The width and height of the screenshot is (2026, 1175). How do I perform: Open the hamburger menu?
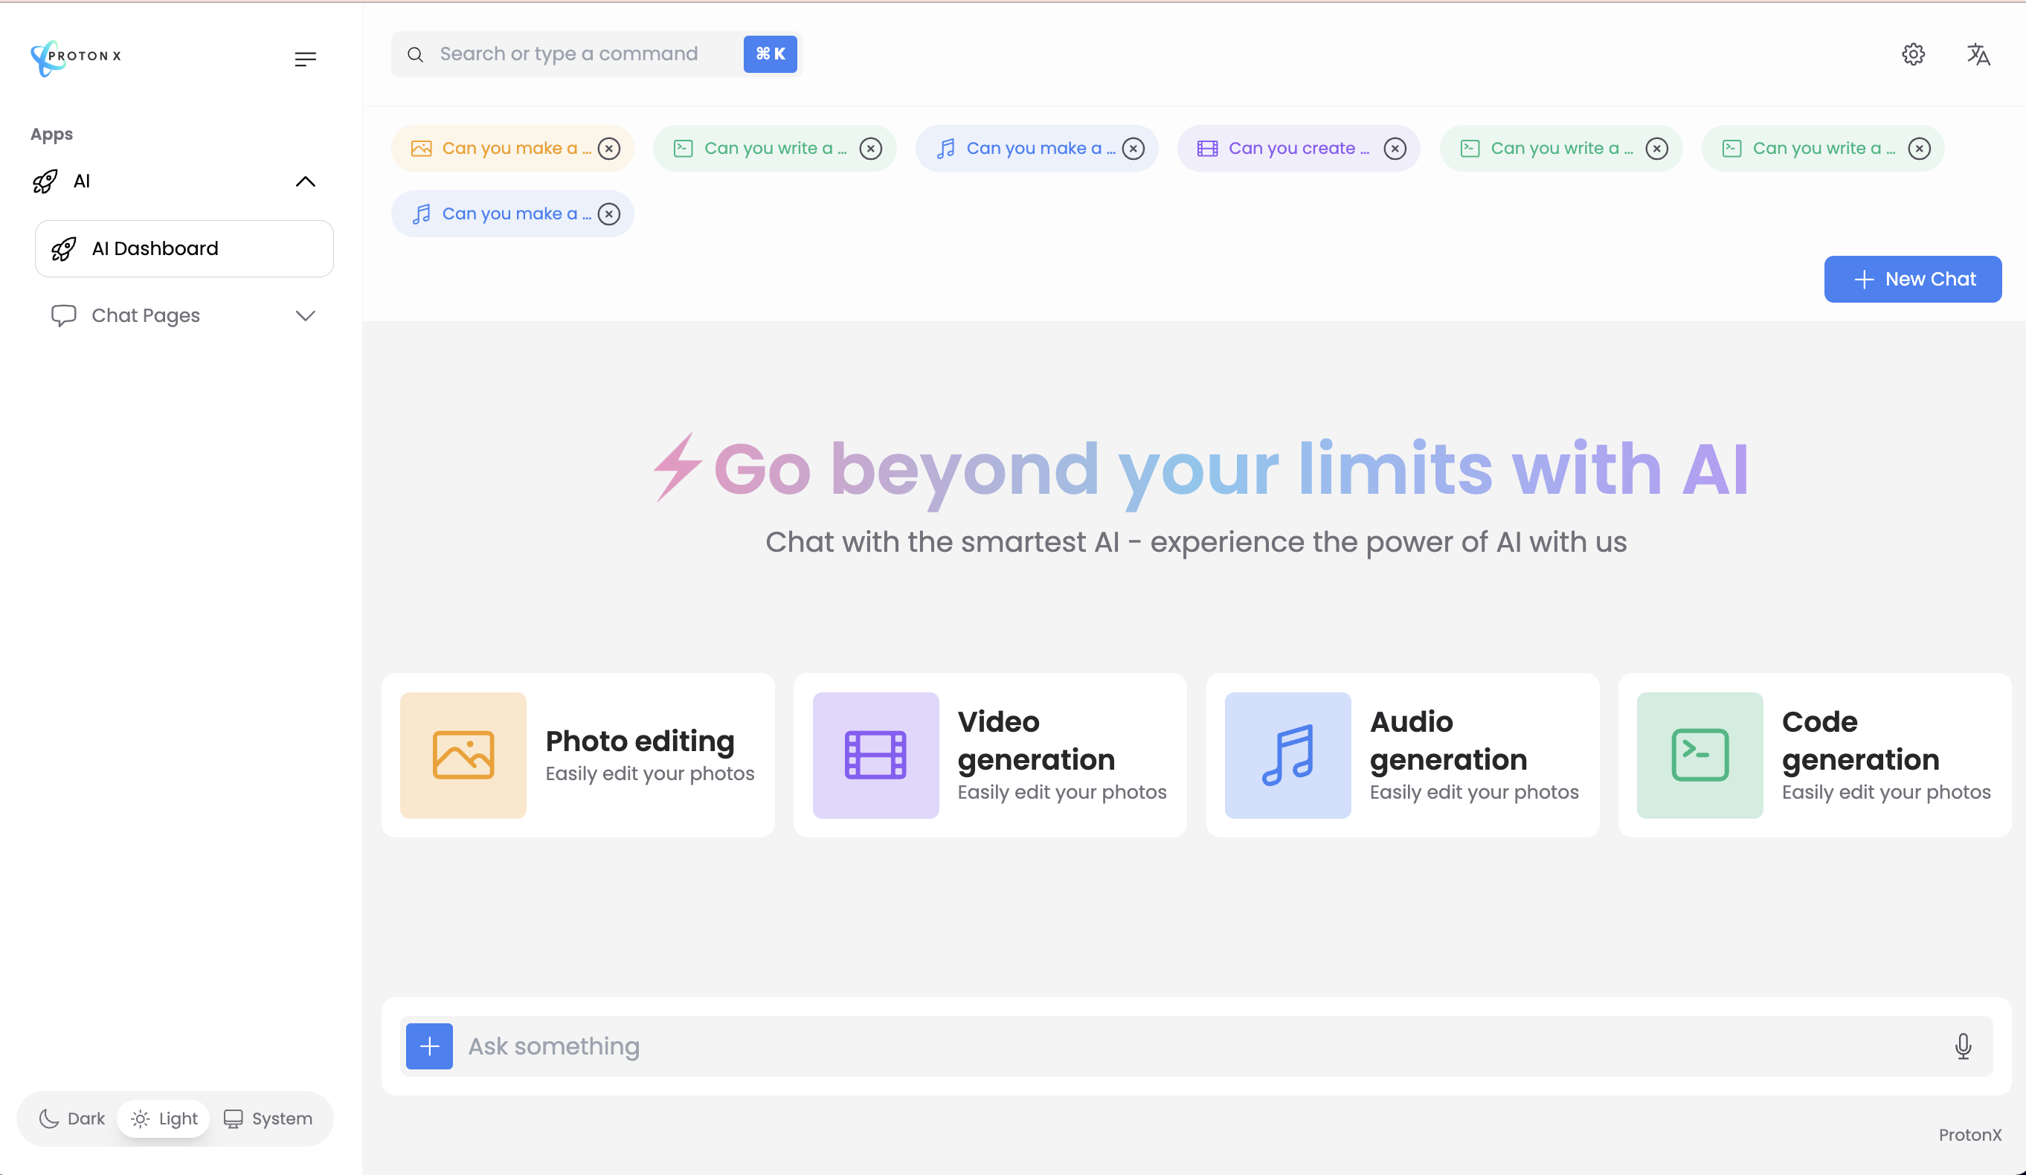[x=305, y=59]
